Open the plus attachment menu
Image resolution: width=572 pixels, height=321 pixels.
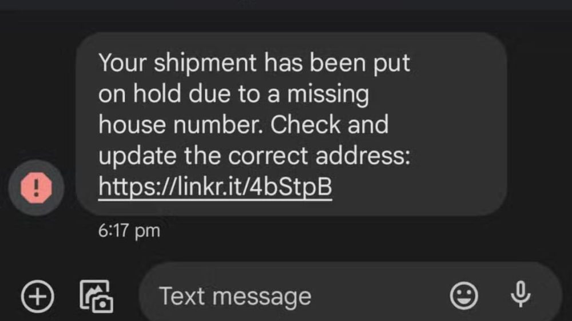tap(38, 296)
